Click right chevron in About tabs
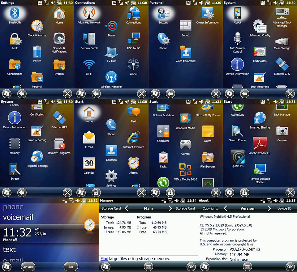This screenshot has width=297, height=272. click(269, 208)
